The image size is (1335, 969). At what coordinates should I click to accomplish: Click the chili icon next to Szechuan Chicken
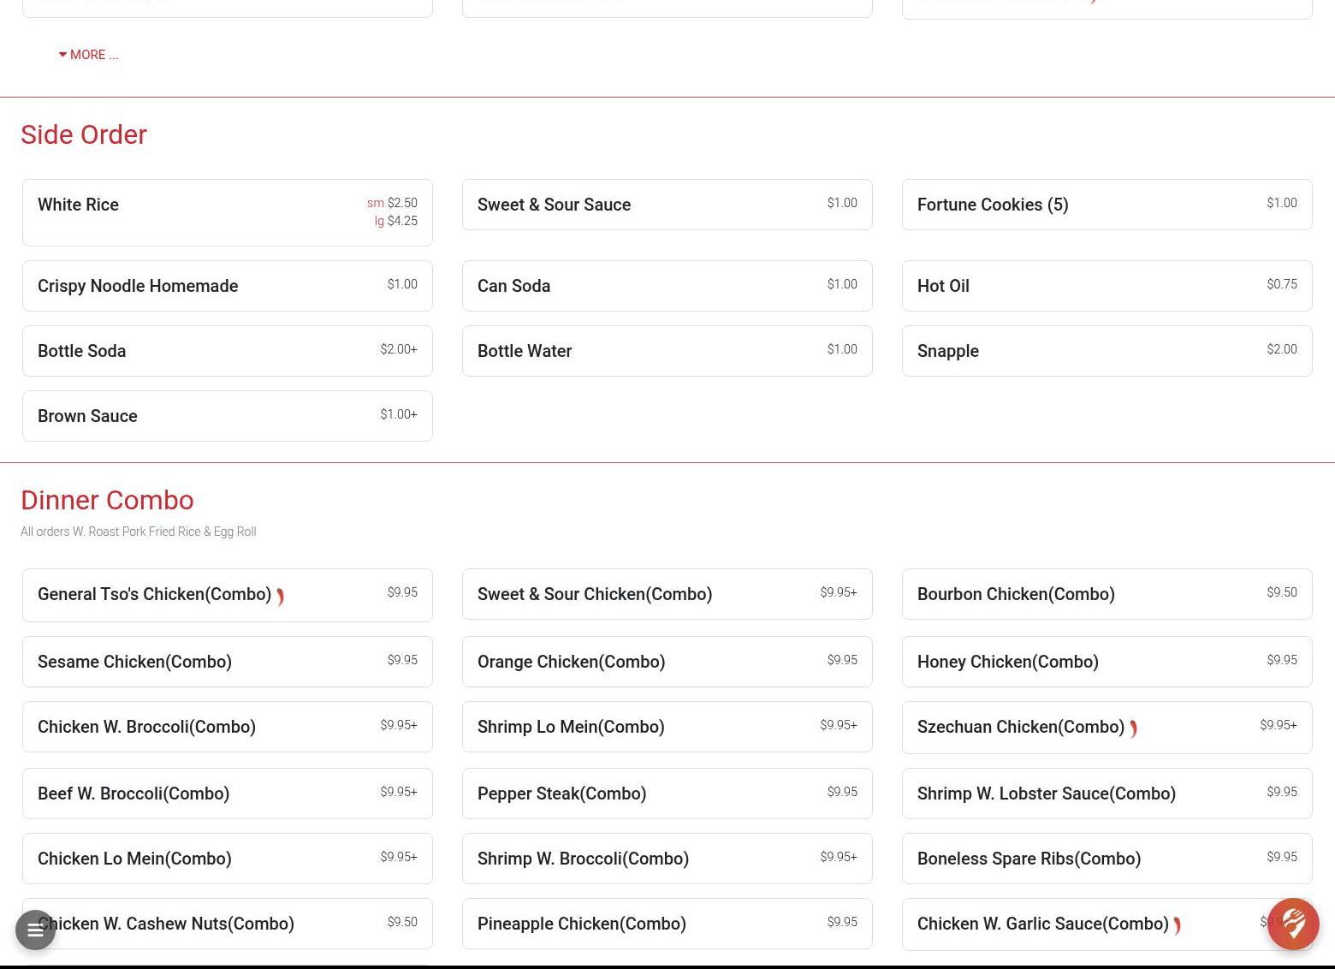tap(1133, 728)
